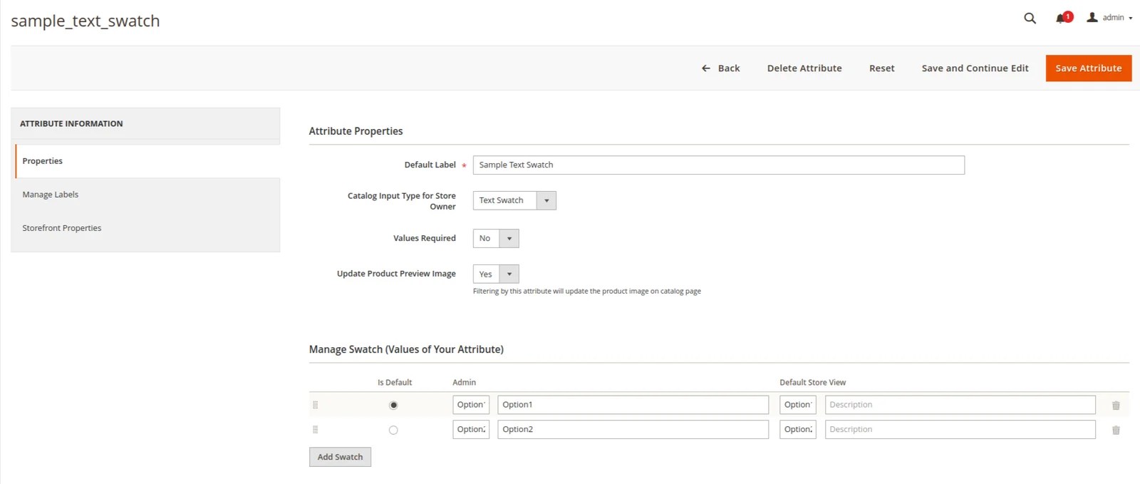The height and width of the screenshot is (484, 1140).
Task: Click the Admin column header
Action: tap(464, 383)
